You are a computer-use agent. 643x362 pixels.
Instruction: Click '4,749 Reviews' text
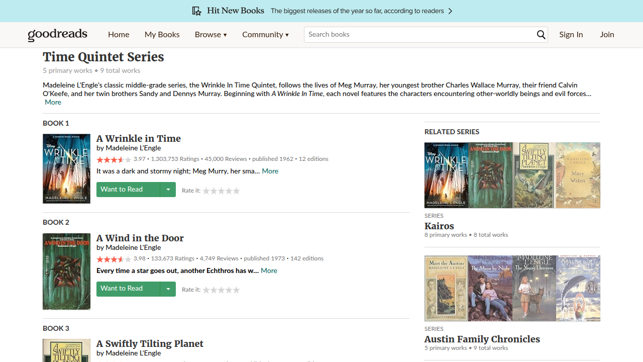(219, 258)
